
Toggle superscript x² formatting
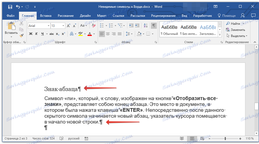click(x=63, y=34)
